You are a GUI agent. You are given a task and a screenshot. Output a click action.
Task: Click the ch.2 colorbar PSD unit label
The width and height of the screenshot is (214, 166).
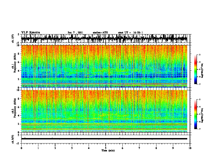pos(202,115)
